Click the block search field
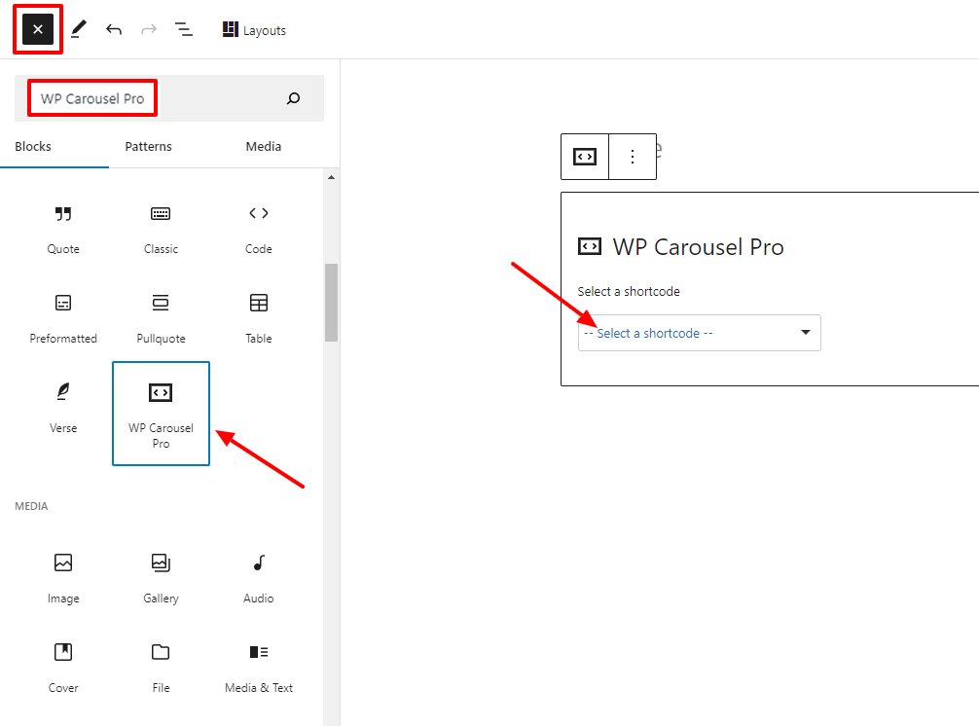Image resolution: width=979 pixels, height=726 pixels. (156, 98)
